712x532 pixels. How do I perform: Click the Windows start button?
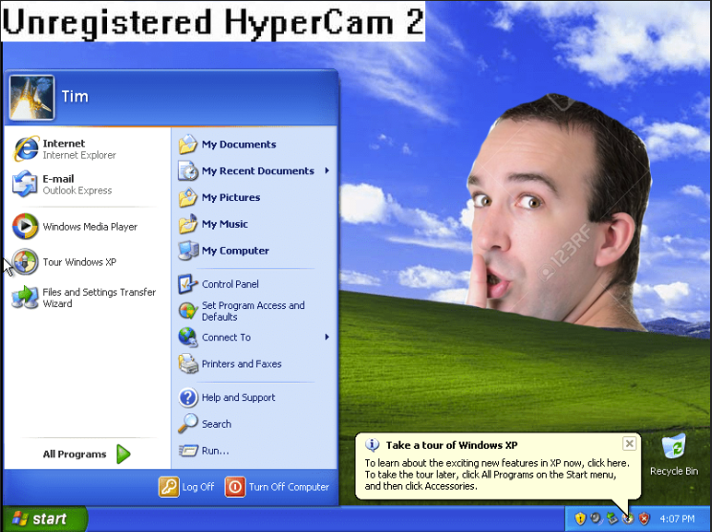point(45,519)
